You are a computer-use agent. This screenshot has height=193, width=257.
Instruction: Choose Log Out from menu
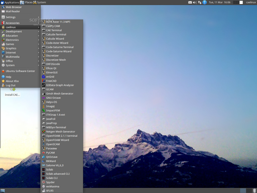pos(20,85)
